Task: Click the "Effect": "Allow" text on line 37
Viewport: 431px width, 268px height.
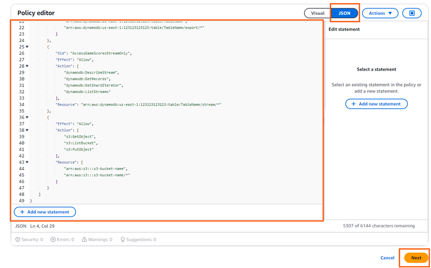Action: [75, 124]
